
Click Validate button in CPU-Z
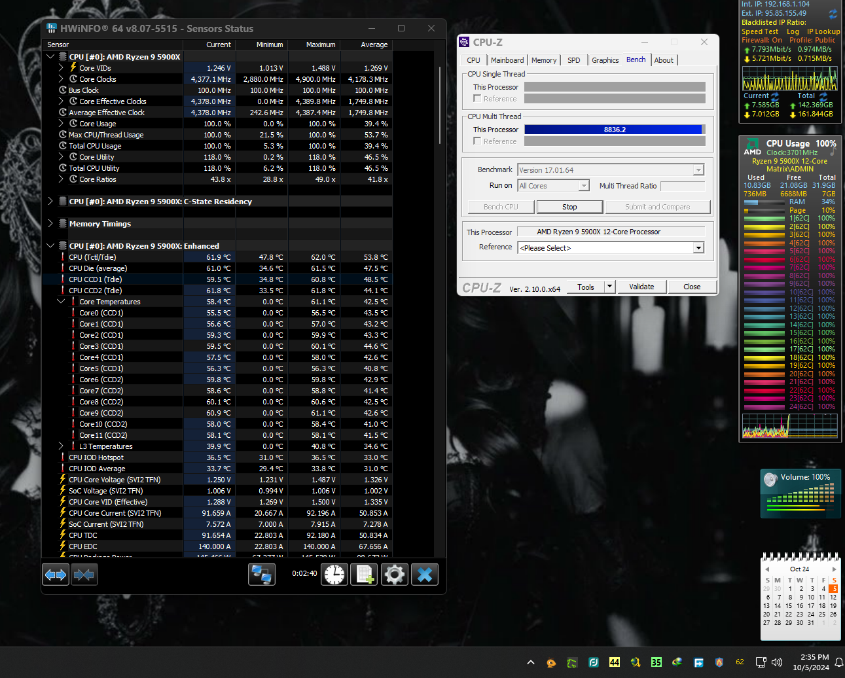[641, 287]
